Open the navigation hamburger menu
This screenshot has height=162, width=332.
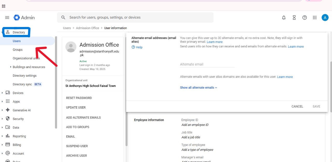pyautogui.click(x=7, y=17)
